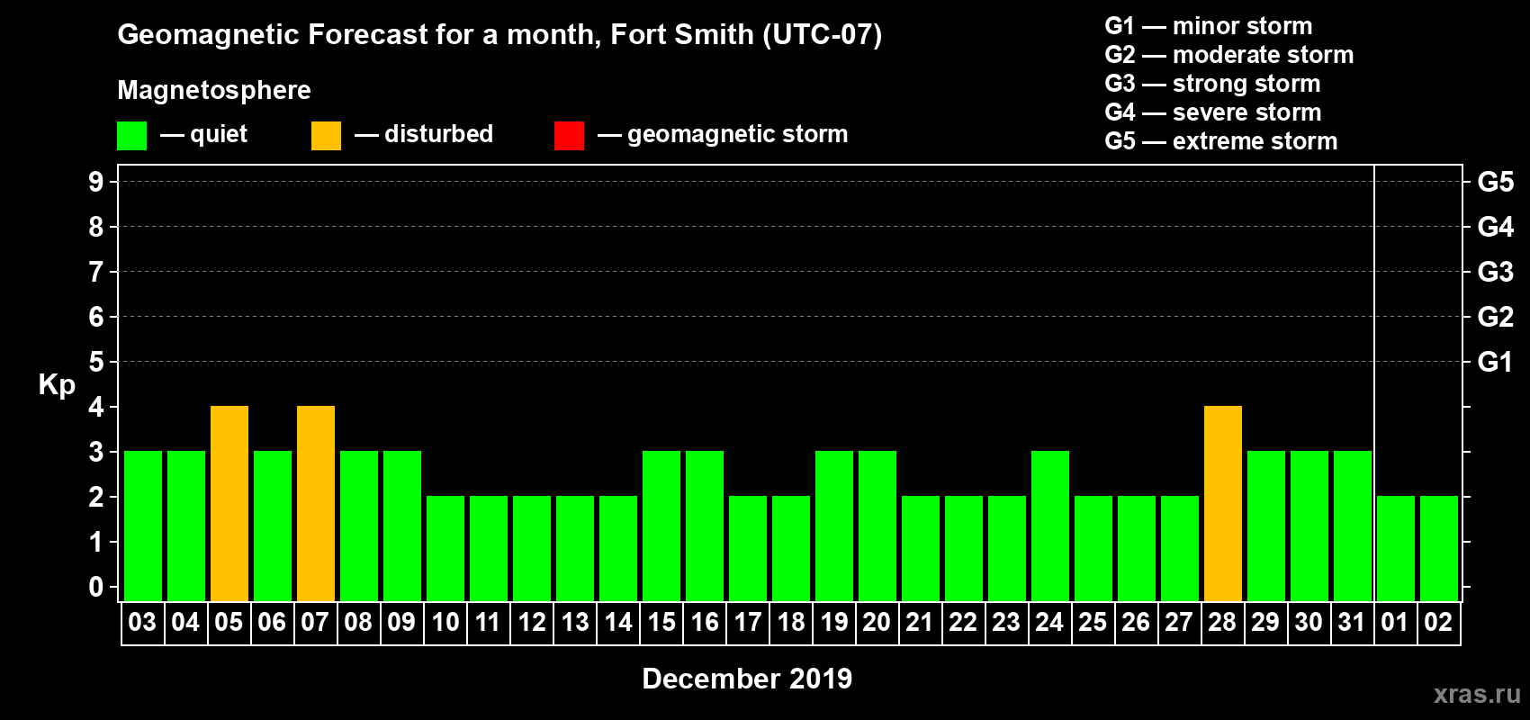Image resolution: width=1530 pixels, height=720 pixels.
Task: Click date label 03 on the axis
Action: click(142, 622)
